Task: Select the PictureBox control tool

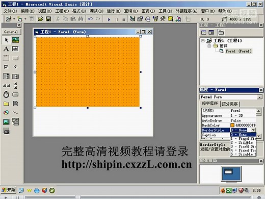Action: tap(15, 40)
